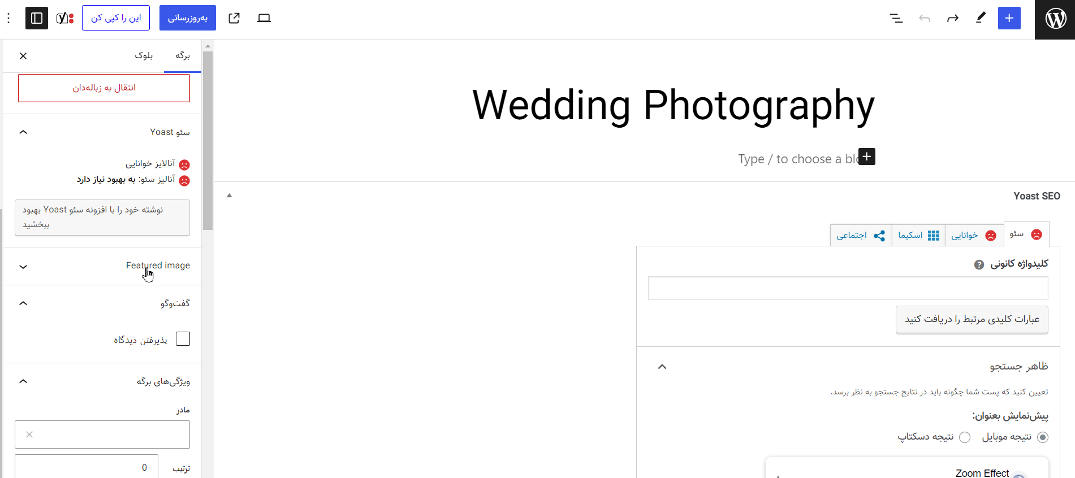Expand the Featured image panel
This screenshot has width=1075, height=478.
pyautogui.click(x=102, y=266)
